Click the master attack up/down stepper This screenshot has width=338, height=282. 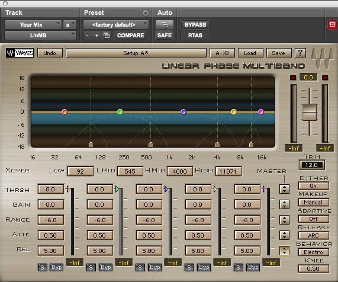click(x=284, y=235)
